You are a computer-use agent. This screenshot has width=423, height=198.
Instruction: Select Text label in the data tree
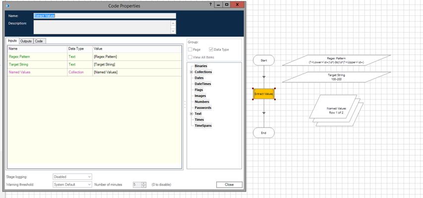198,113
